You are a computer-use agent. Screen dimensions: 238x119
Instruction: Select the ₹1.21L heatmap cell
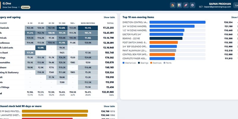click(30, 33)
